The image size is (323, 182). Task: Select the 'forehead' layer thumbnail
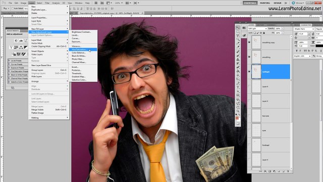click(x=256, y=145)
